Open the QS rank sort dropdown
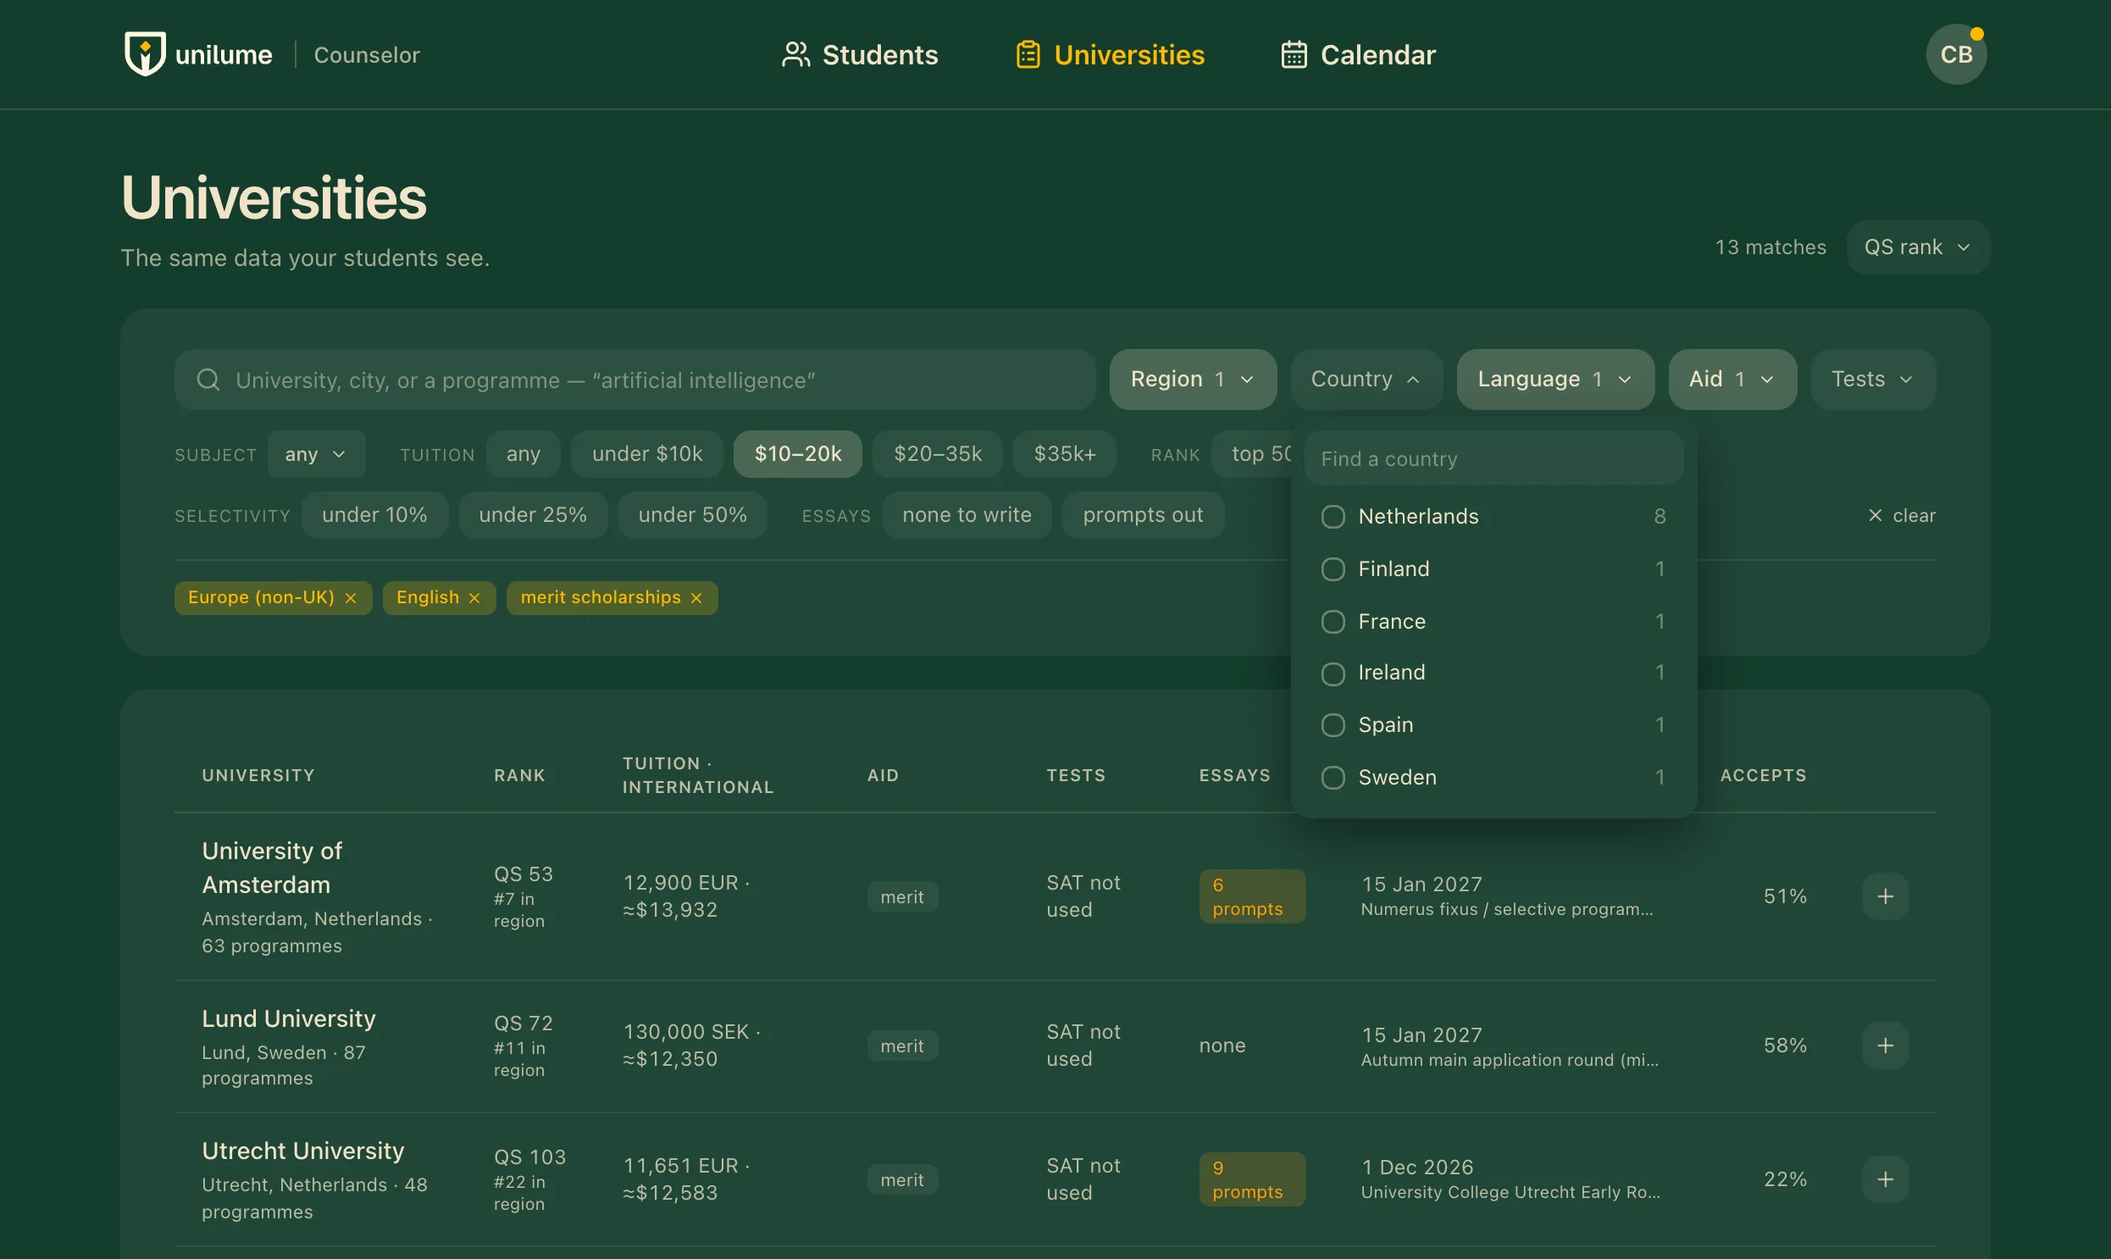The width and height of the screenshot is (2111, 1259). pos(1918,247)
